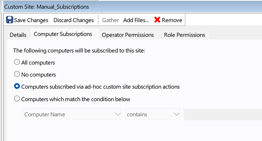Discard Changes in the toolbar
This screenshot has width=262, height=141.
pyautogui.click(x=74, y=20)
